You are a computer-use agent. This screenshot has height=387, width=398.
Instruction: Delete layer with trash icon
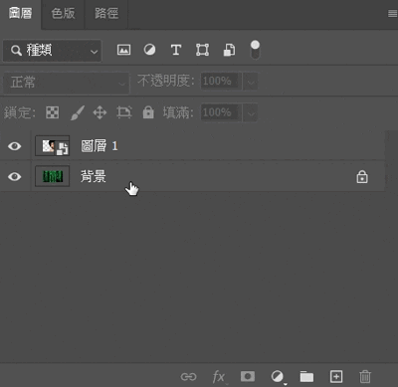coord(365,377)
